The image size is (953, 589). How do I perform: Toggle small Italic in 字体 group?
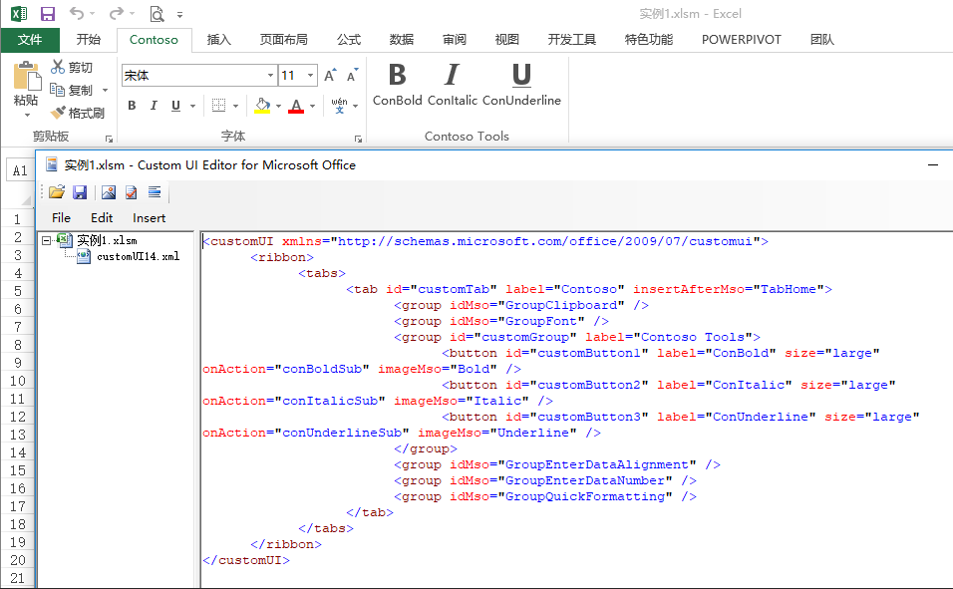pyautogui.click(x=154, y=106)
